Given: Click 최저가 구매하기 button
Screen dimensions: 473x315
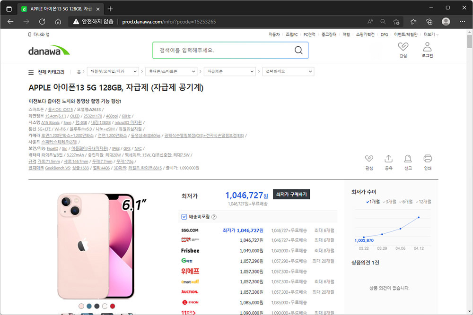Looking at the screenshot, I should 291,194.
